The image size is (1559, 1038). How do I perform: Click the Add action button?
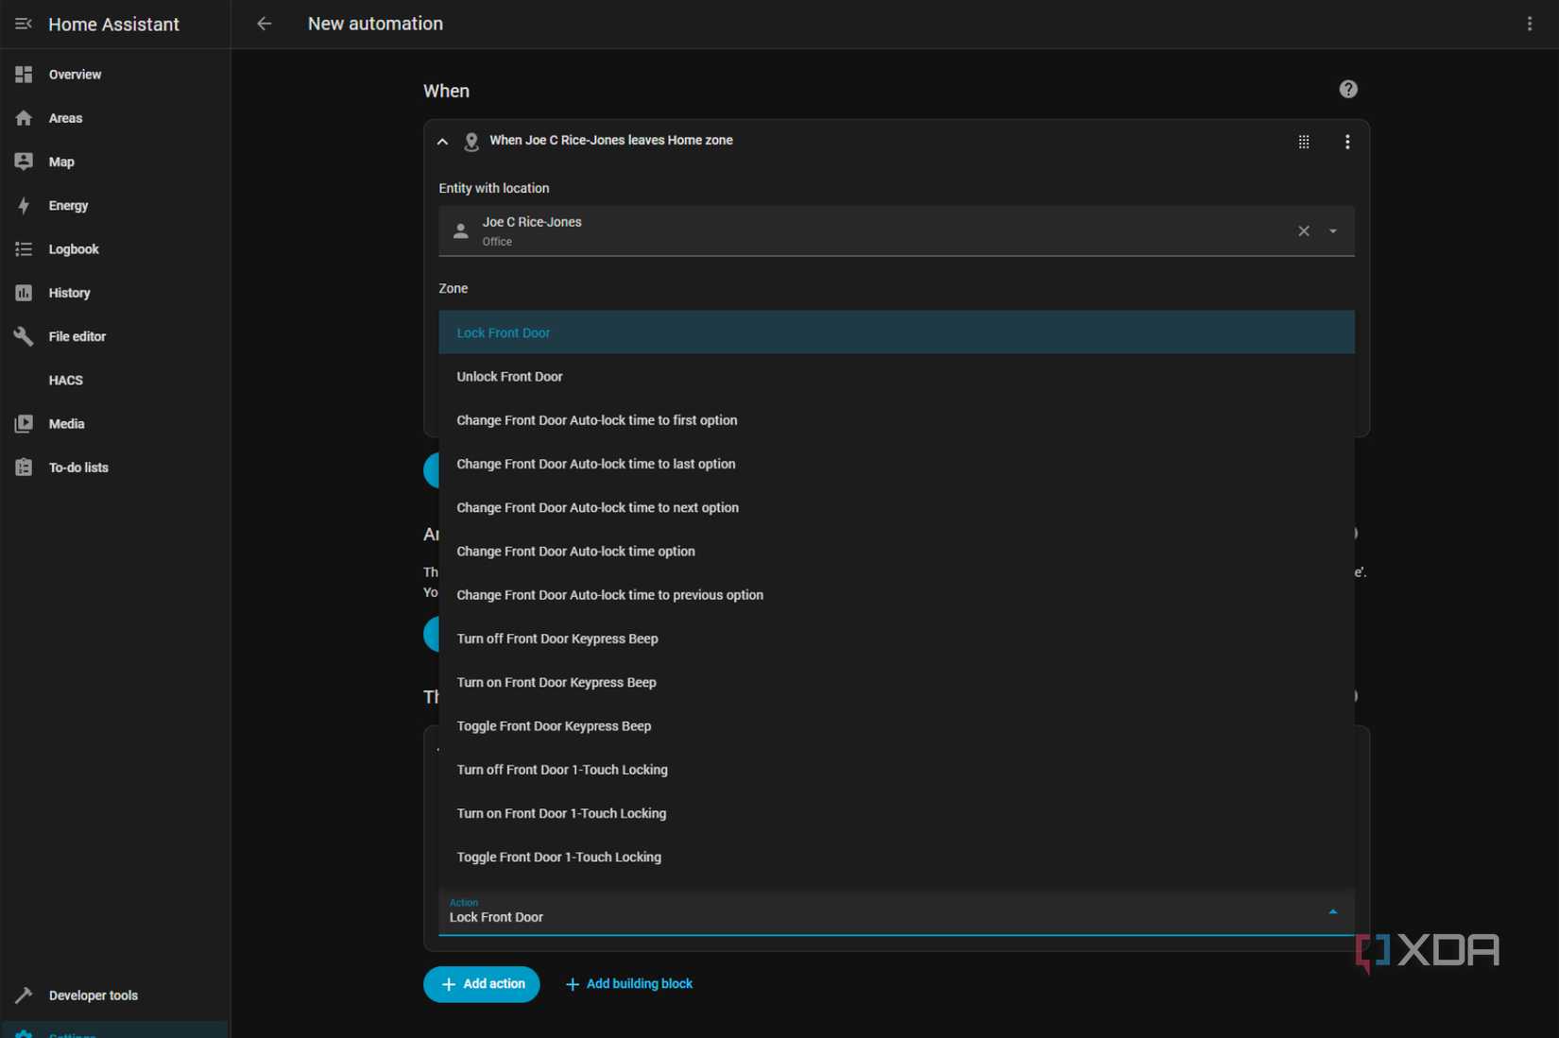click(x=482, y=984)
